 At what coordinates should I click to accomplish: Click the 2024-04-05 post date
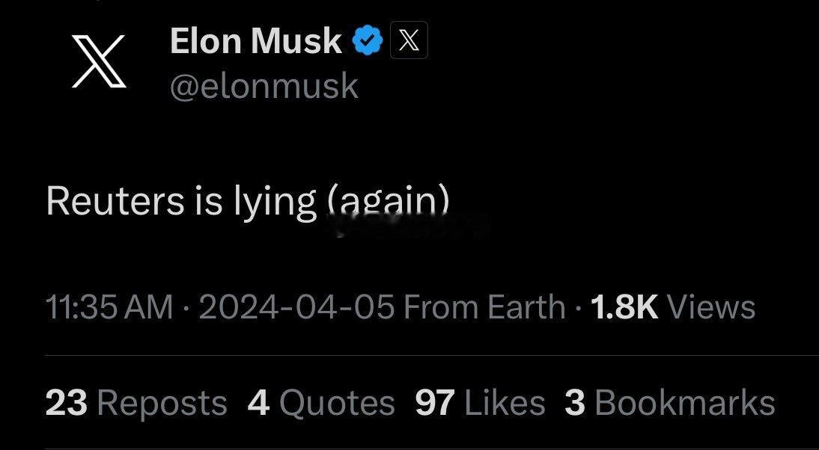(296, 307)
